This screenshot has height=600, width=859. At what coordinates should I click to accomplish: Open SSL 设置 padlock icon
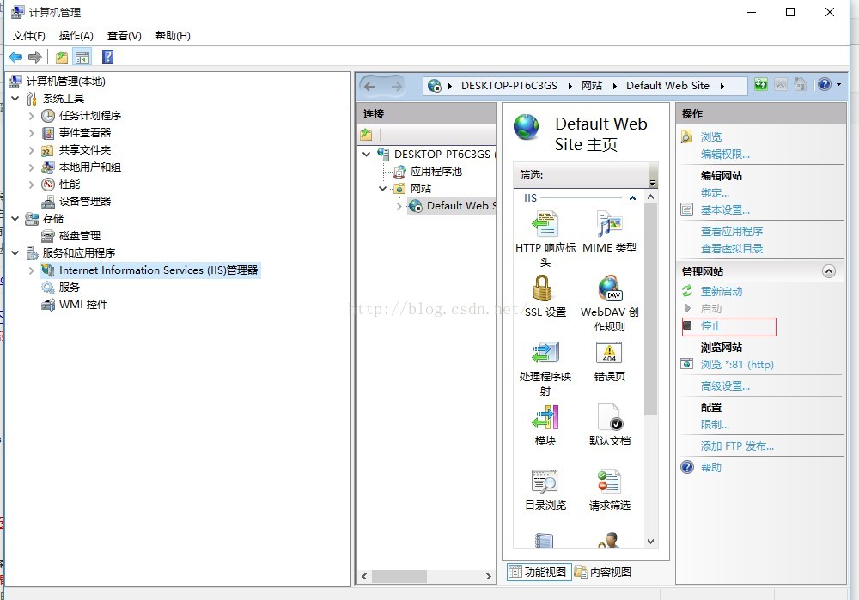(542, 288)
